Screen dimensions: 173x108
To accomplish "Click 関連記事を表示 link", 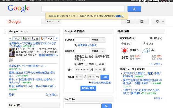I will 48,55.
